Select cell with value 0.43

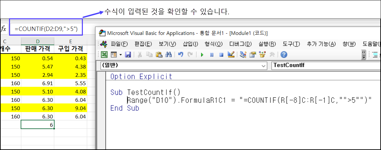click(71, 58)
